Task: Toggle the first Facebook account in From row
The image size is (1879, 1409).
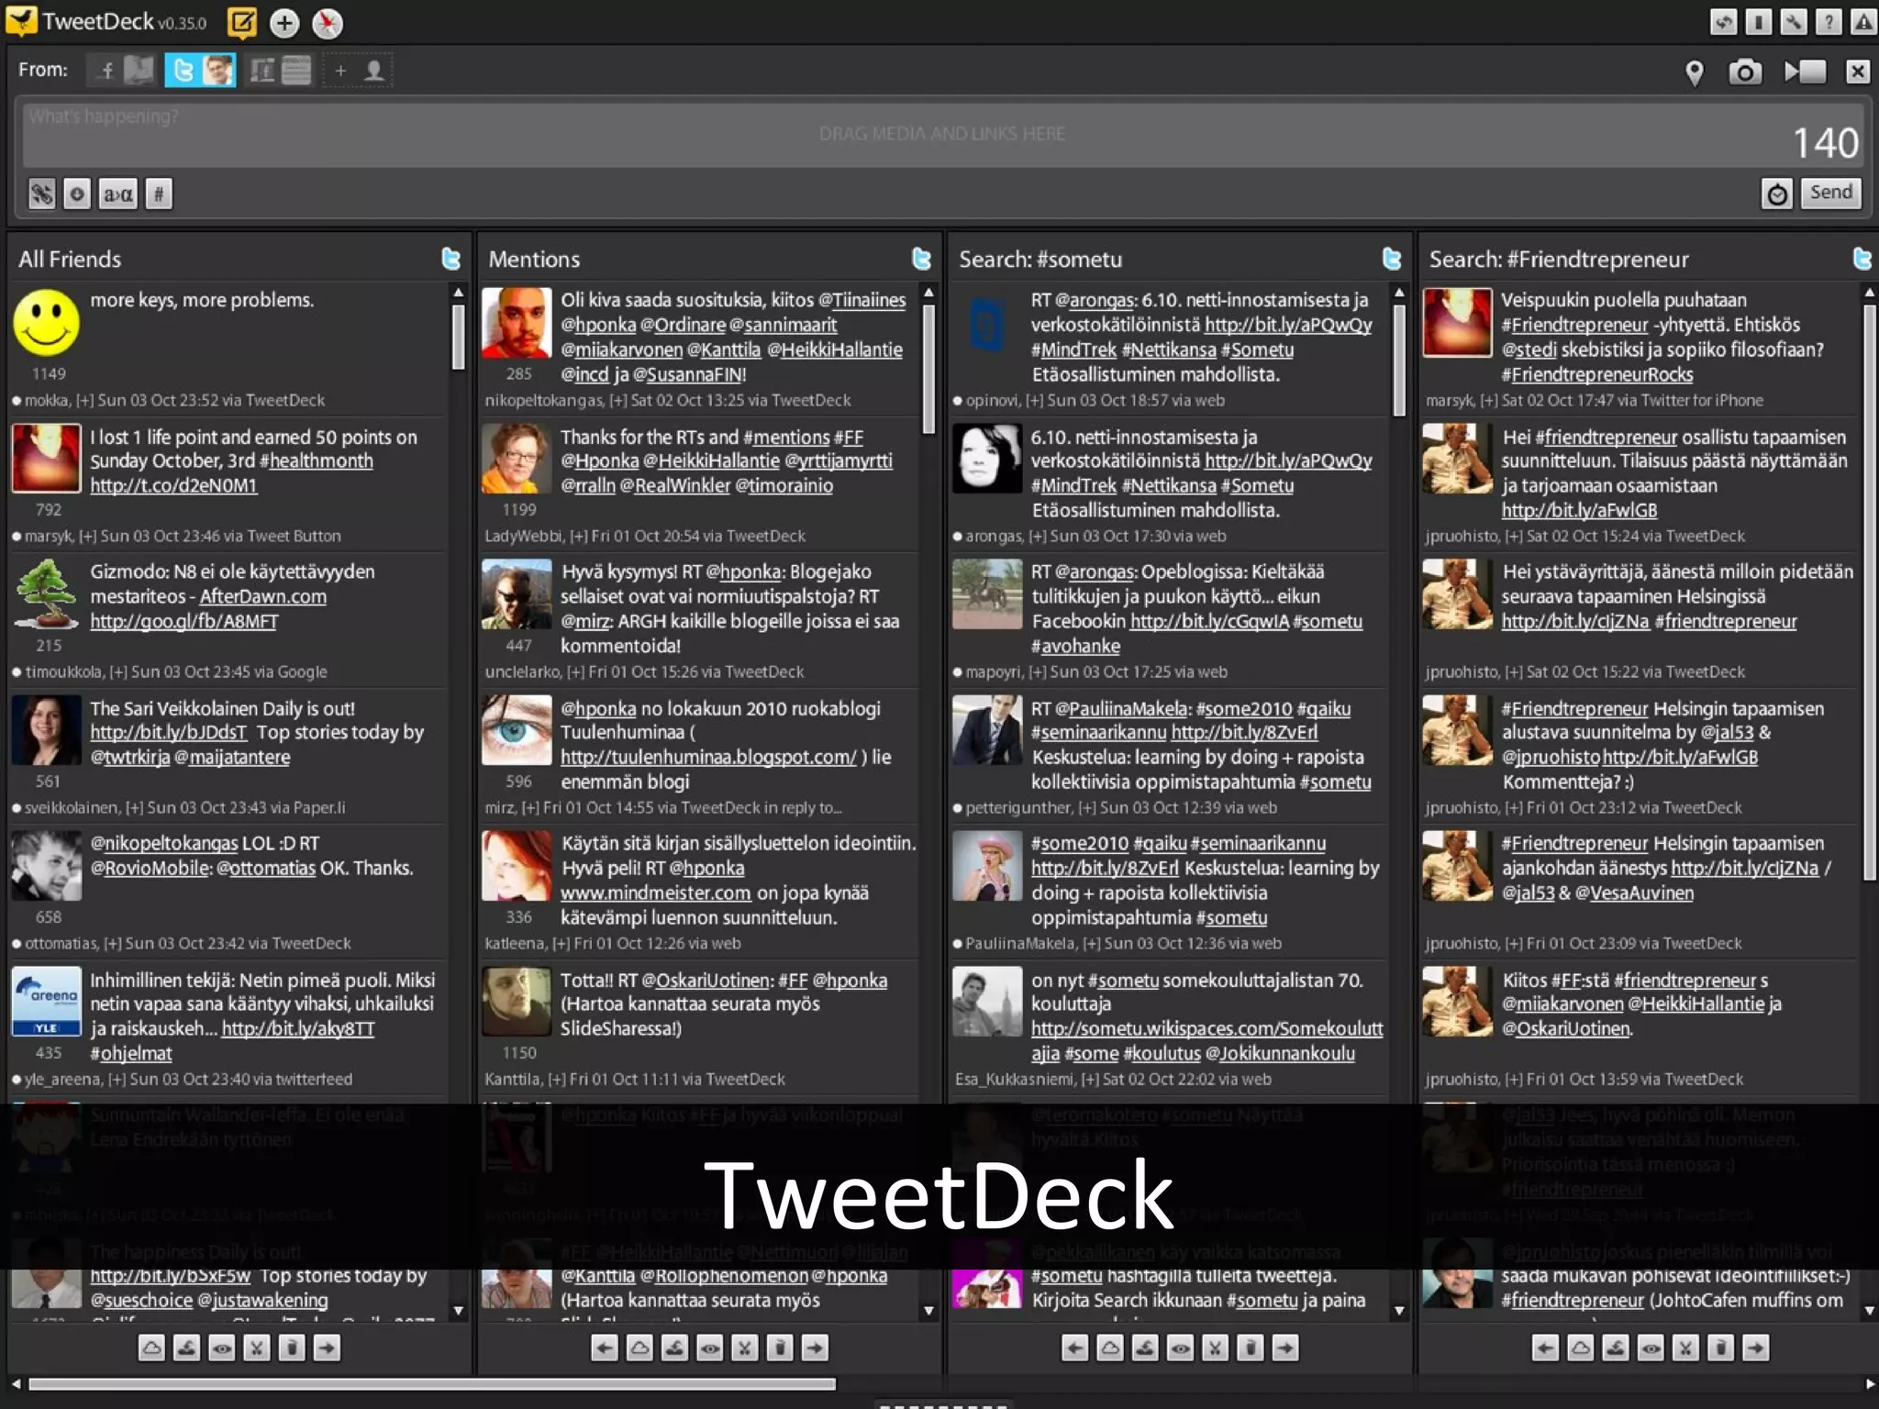Action: [122, 71]
